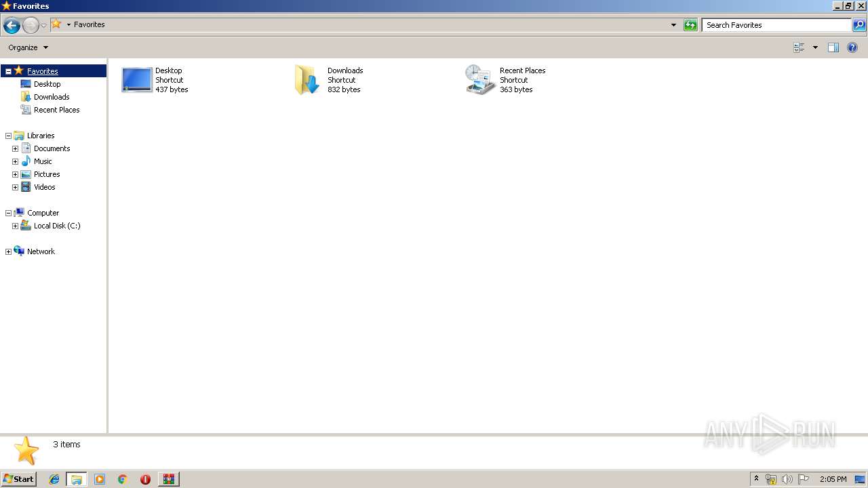The image size is (868, 488).
Task: Select Recent Places in the sidebar
Action: point(56,110)
